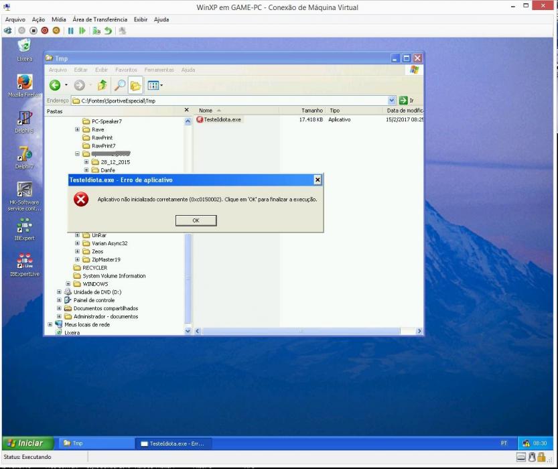Sort by the Nome column header
The image size is (558, 469).
click(236, 111)
